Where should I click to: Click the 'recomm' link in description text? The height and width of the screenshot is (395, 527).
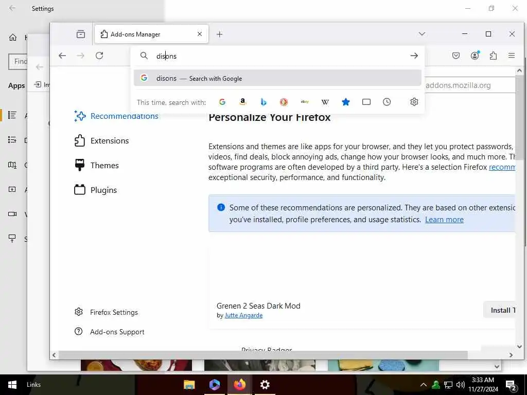(x=502, y=167)
